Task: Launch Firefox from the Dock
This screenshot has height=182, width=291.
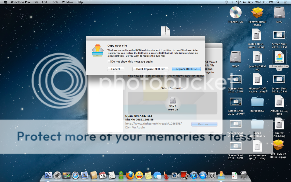Action: (130, 175)
